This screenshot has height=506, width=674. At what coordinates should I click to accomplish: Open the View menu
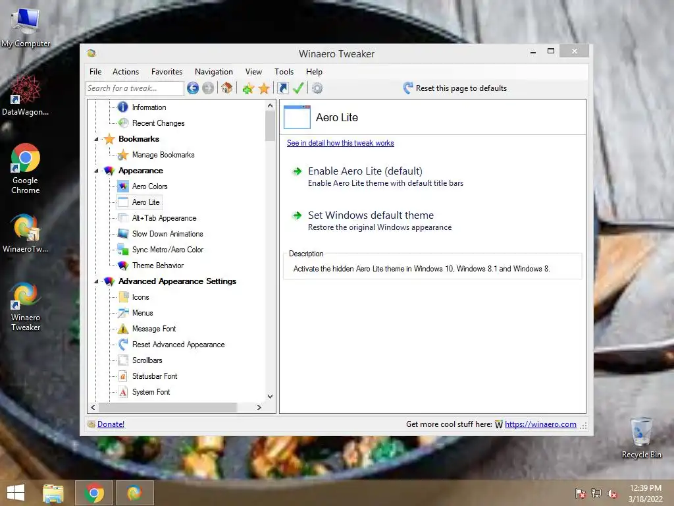click(253, 72)
